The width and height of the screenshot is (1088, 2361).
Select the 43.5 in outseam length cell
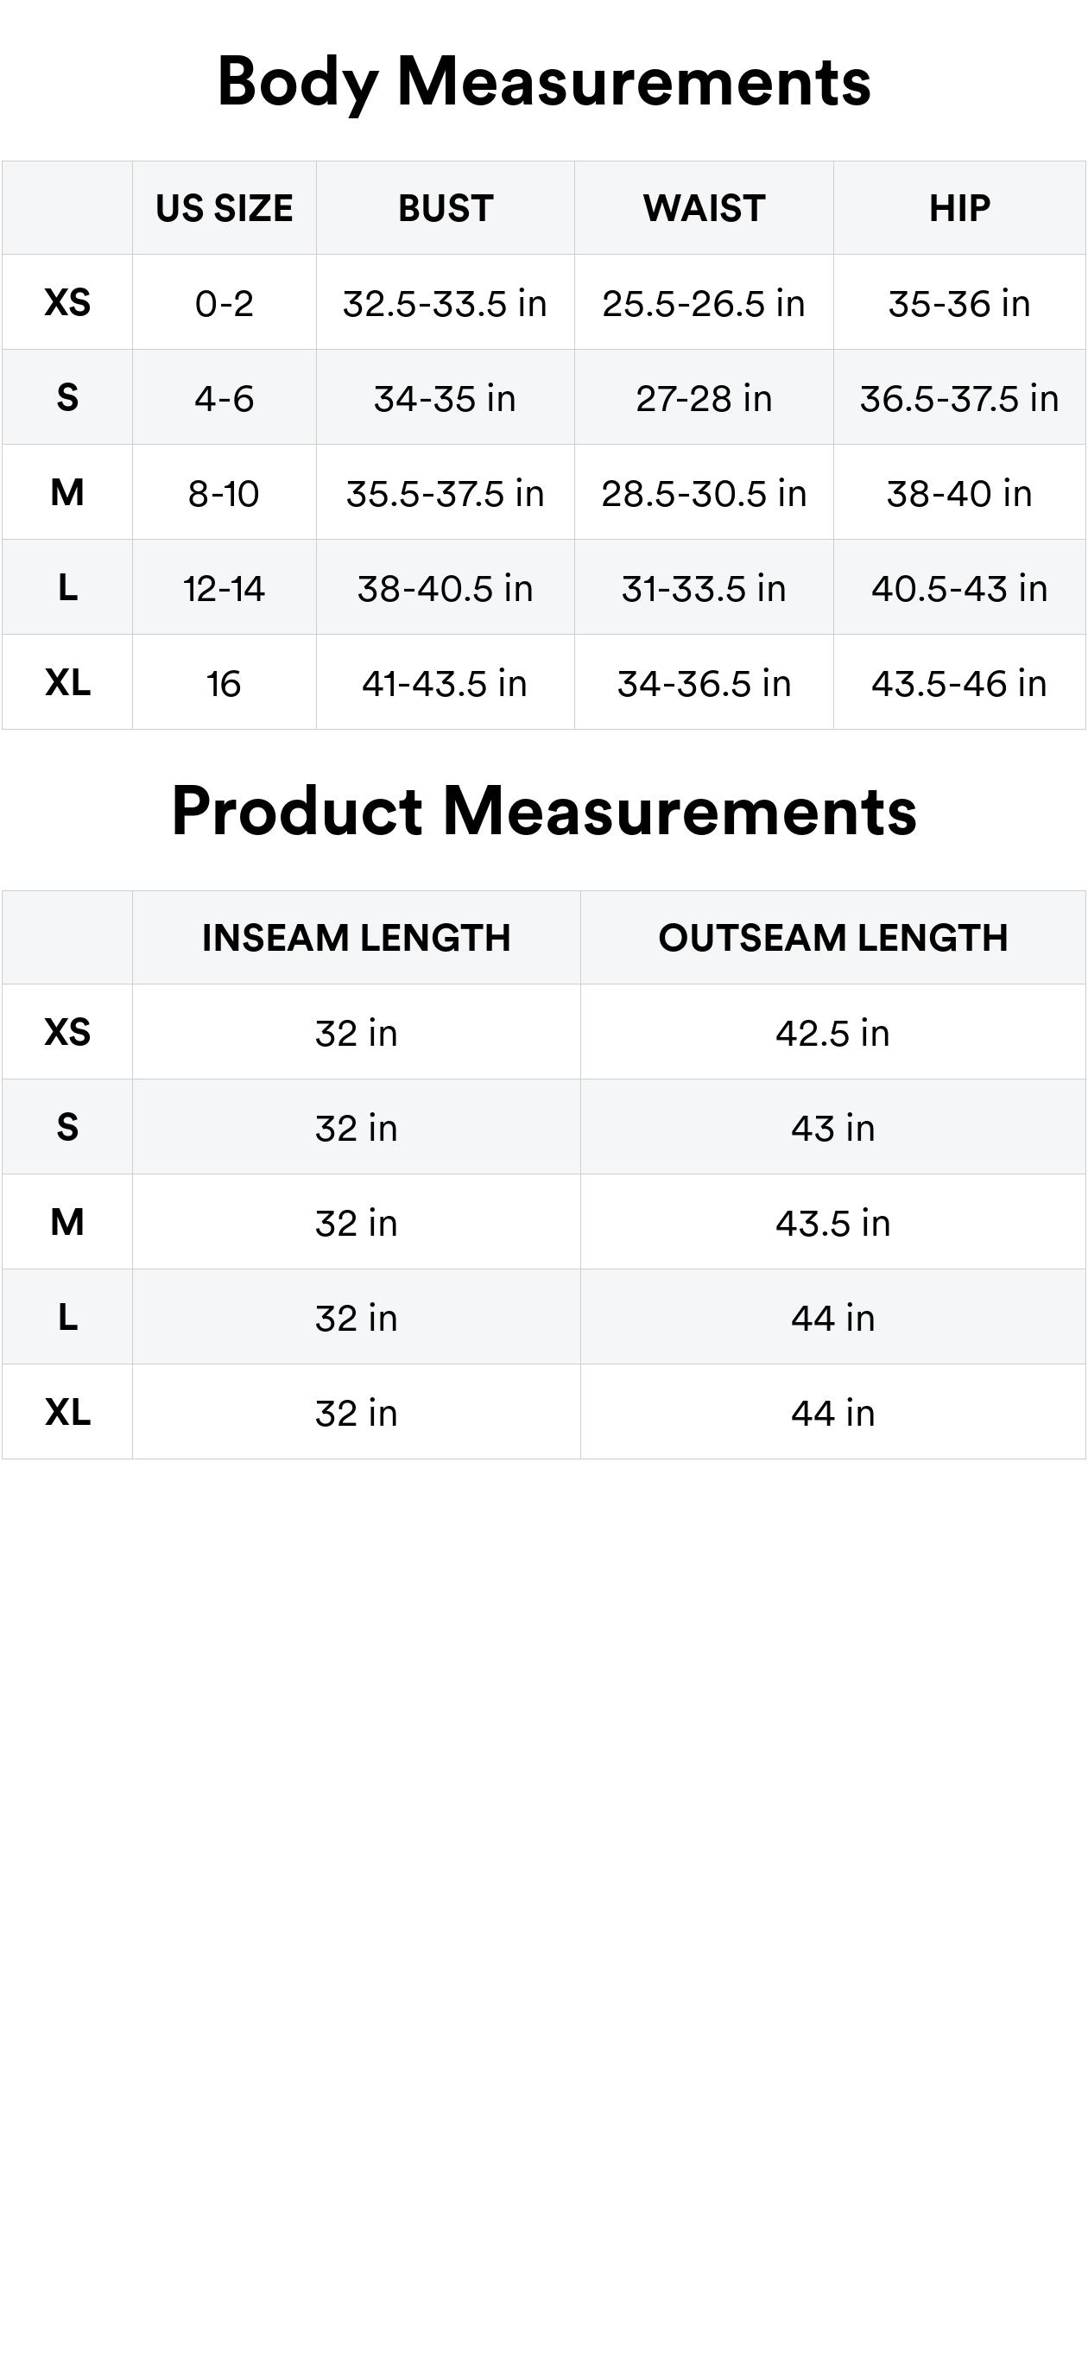[x=832, y=1223]
